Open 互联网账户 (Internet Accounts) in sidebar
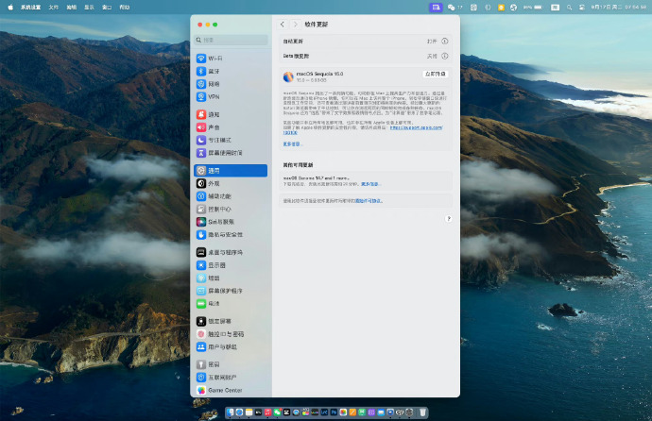This screenshot has height=421, width=652. pos(231,377)
